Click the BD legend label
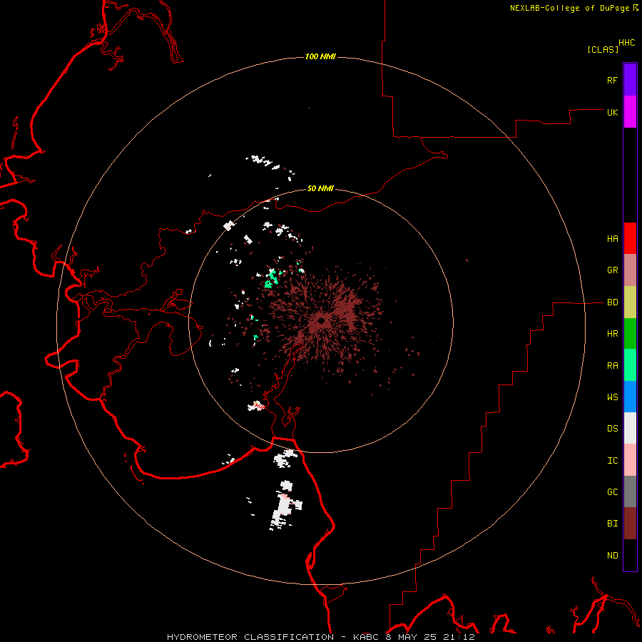The width and height of the screenshot is (642, 642). tap(612, 302)
